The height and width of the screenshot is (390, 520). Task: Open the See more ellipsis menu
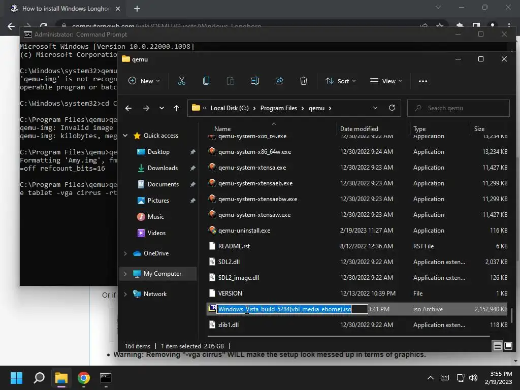423,81
